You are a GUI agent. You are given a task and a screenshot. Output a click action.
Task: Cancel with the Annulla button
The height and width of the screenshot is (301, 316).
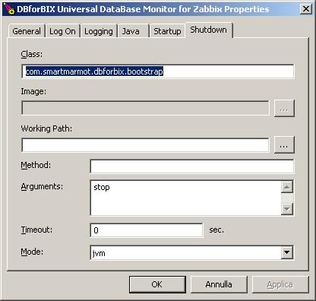219,284
